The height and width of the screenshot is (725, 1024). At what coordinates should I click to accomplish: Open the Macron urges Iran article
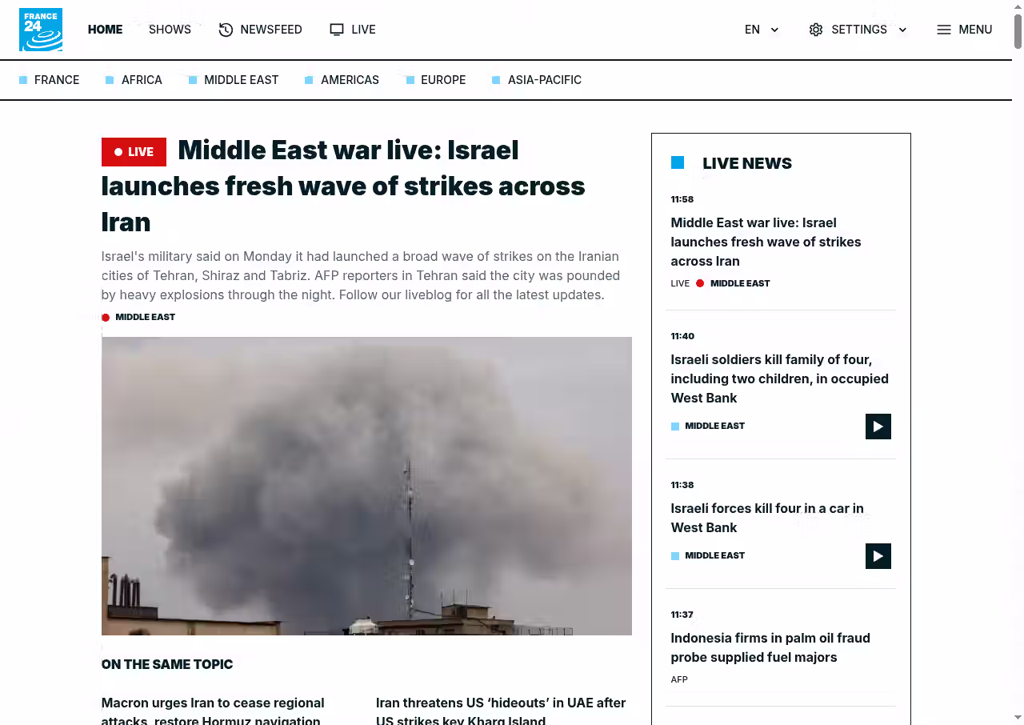[x=213, y=711]
